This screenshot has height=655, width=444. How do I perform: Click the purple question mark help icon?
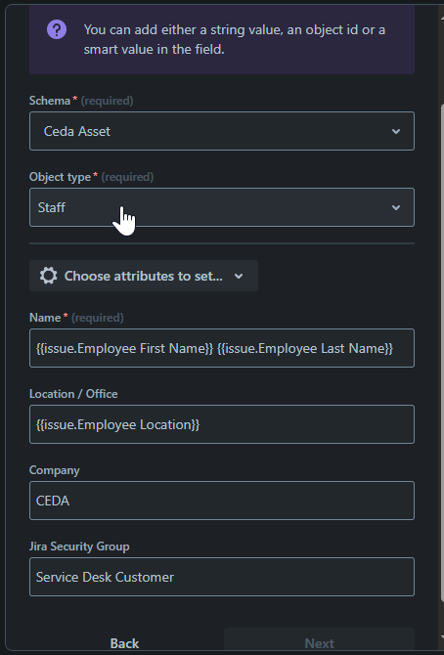tap(57, 29)
